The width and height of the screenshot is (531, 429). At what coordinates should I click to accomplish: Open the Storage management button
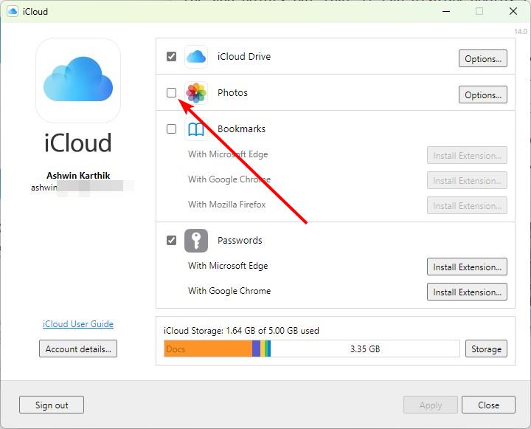[486, 349]
